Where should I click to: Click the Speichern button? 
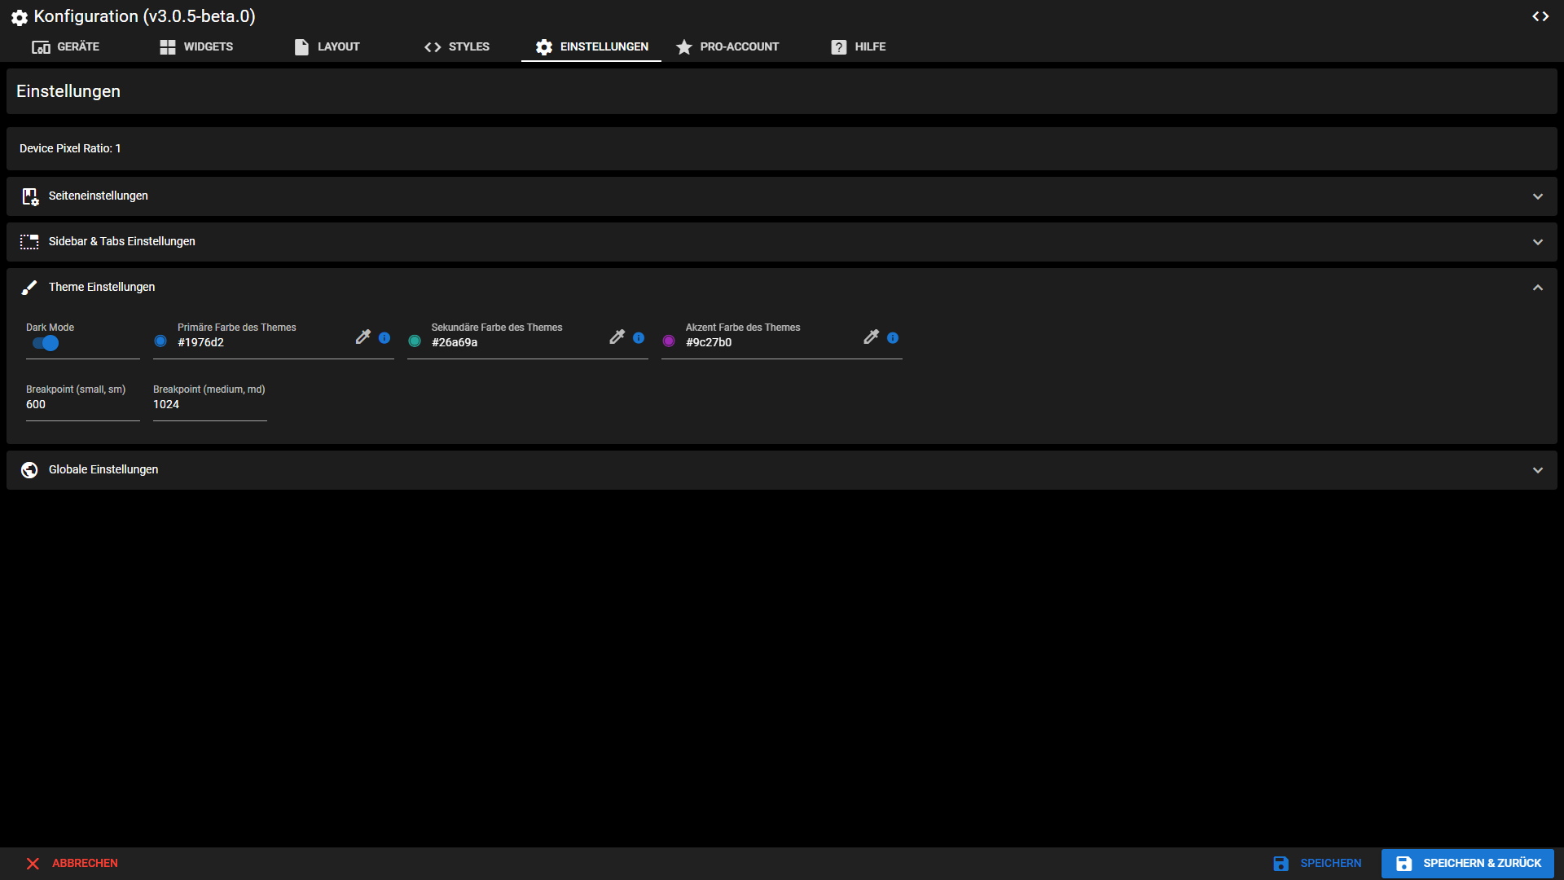(1317, 864)
